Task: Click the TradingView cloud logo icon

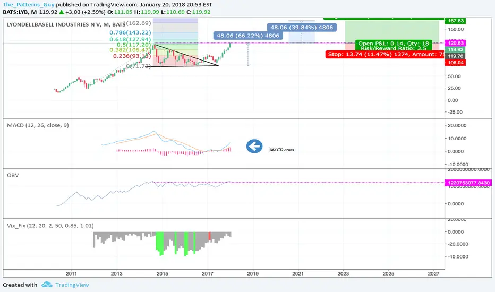Action: click(x=47, y=285)
